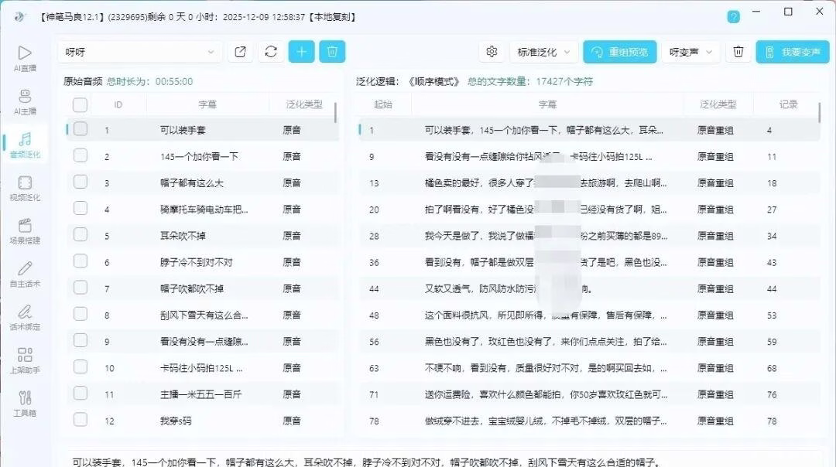Expand the 呀呀 audio selection dropdown

click(139, 52)
